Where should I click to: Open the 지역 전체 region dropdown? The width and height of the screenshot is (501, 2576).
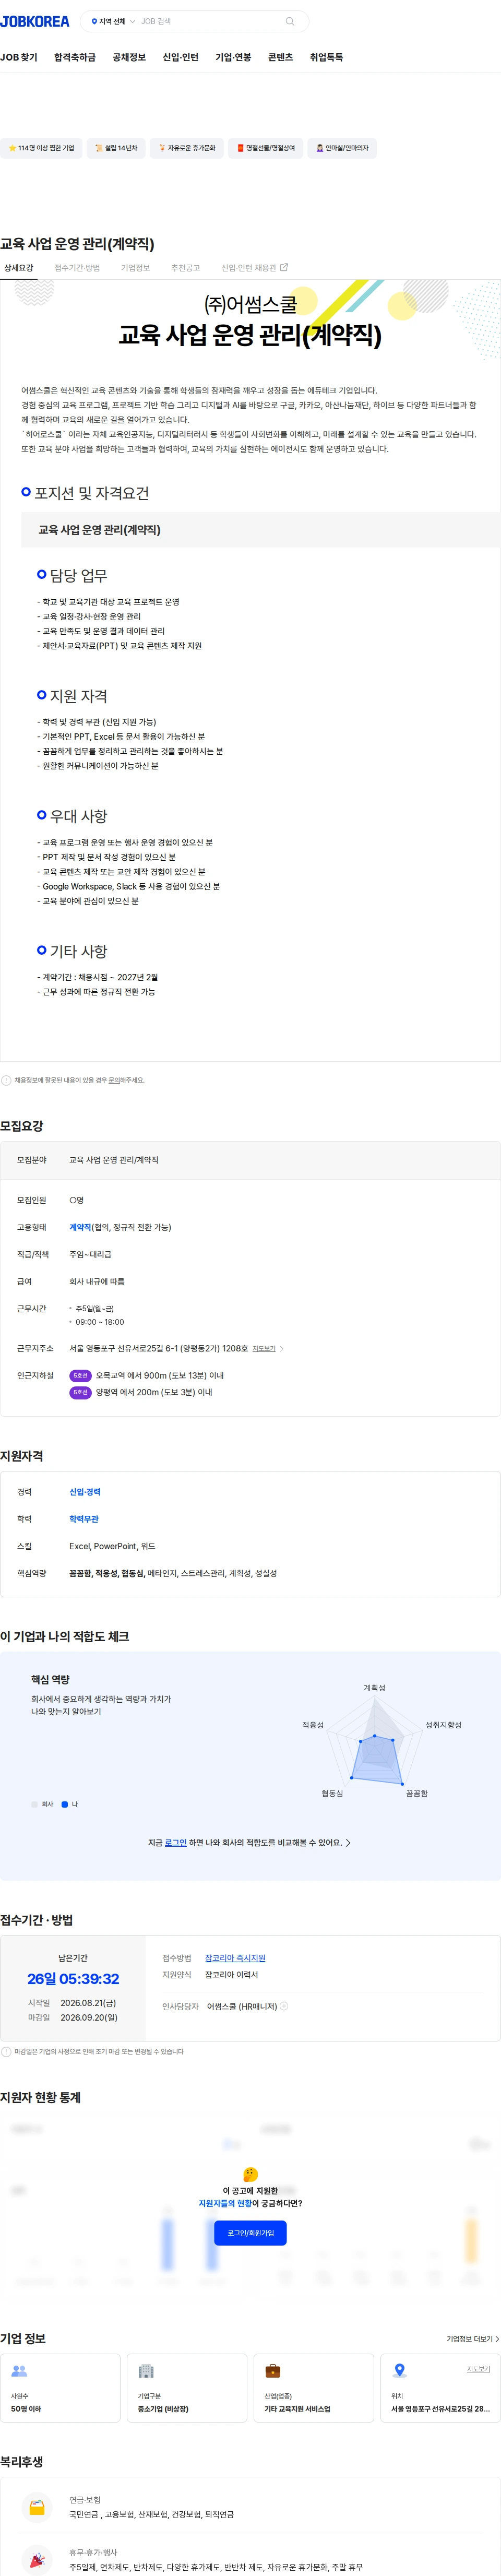[113, 21]
